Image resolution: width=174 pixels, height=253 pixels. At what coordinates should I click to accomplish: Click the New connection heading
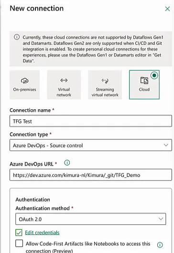tap(37, 8)
